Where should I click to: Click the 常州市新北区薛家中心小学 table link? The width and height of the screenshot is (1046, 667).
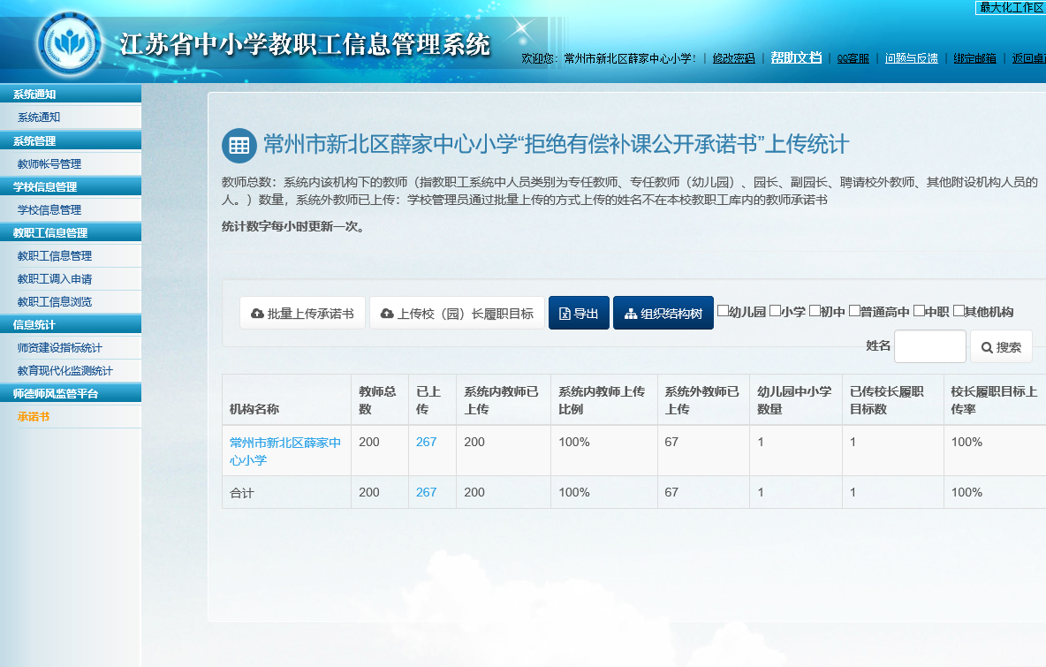coord(284,451)
